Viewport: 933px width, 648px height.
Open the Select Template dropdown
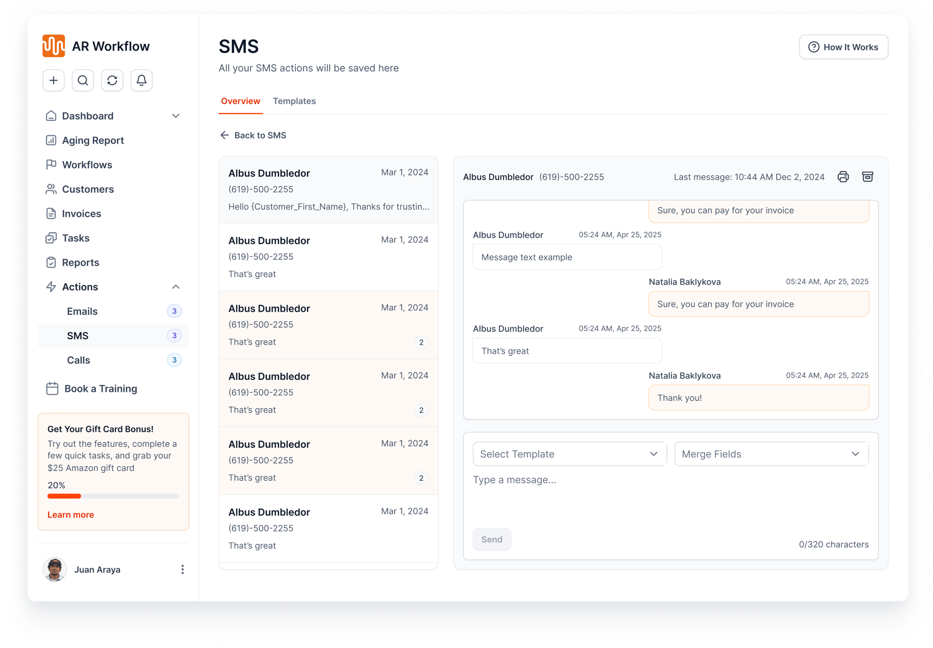coord(569,454)
